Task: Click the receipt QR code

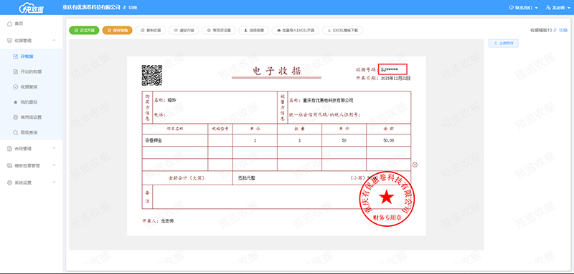Action: pyautogui.click(x=152, y=75)
